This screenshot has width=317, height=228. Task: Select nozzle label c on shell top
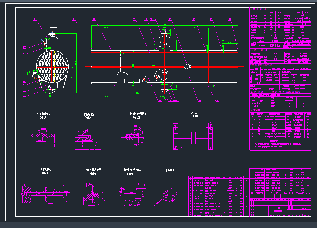click(203, 48)
